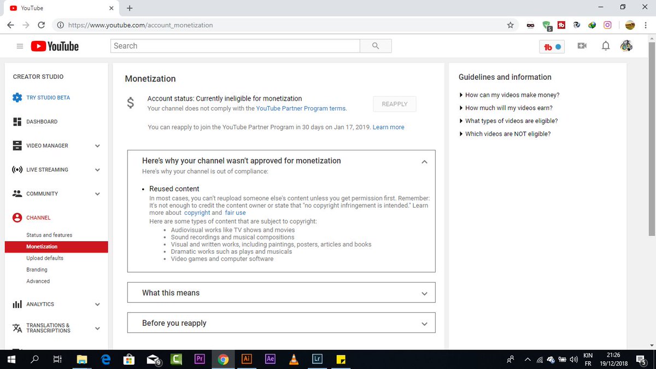Click in the YouTube search field
The image size is (656, 369).
click(235, 46)
